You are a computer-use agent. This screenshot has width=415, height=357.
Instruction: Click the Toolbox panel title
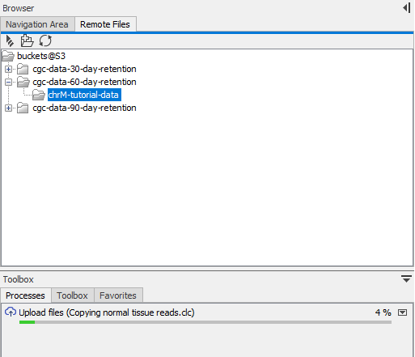[x=19, y=279]
